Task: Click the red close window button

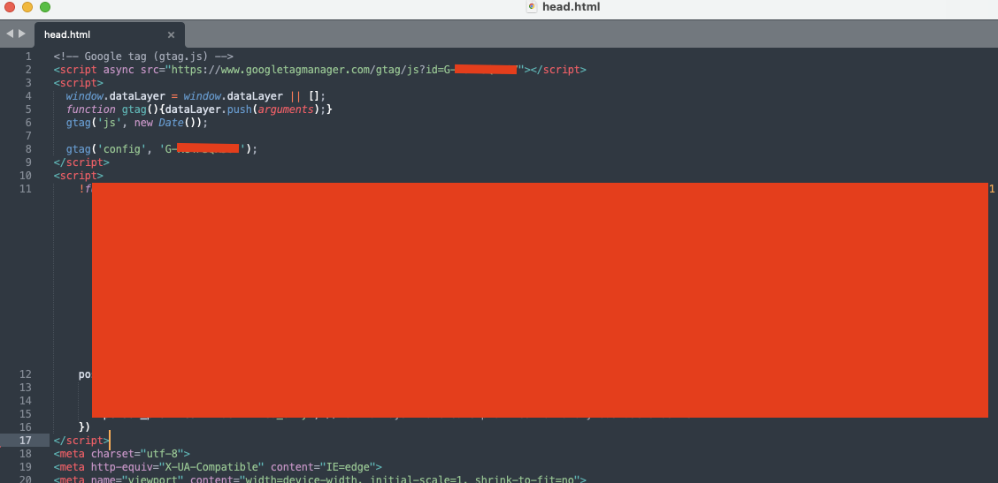Action: [10, 7]
